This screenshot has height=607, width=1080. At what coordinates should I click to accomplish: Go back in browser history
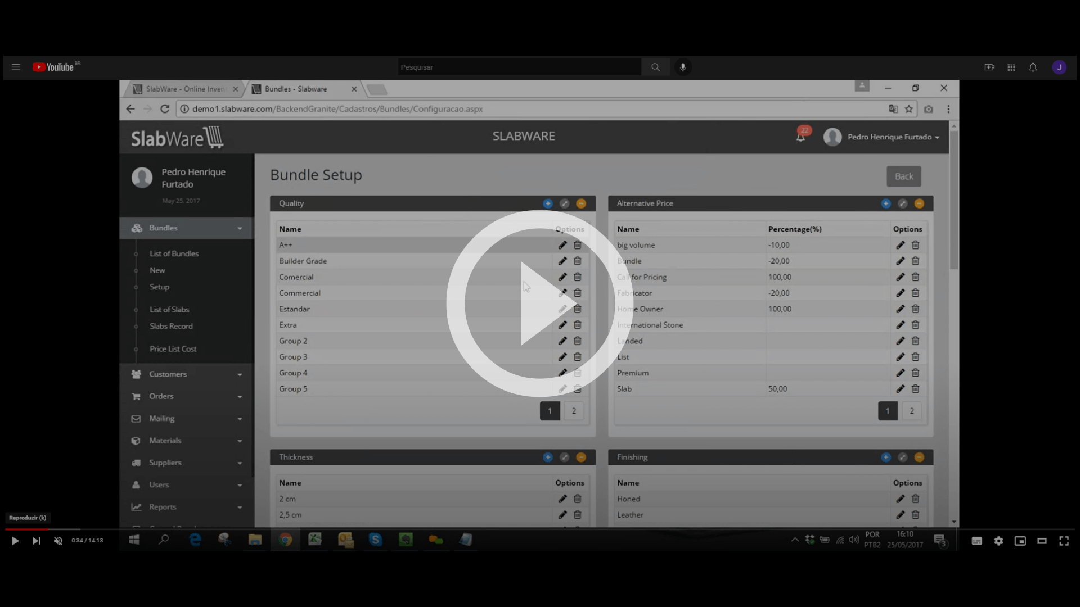tap(130, 109)
